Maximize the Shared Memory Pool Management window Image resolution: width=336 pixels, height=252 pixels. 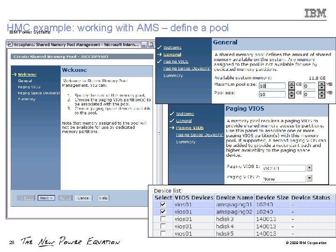point(151,44)
